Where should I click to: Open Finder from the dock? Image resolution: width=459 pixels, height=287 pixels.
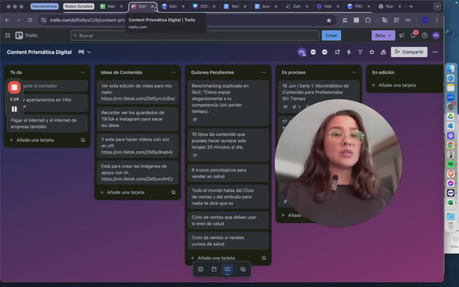click(x=451, y=68)
